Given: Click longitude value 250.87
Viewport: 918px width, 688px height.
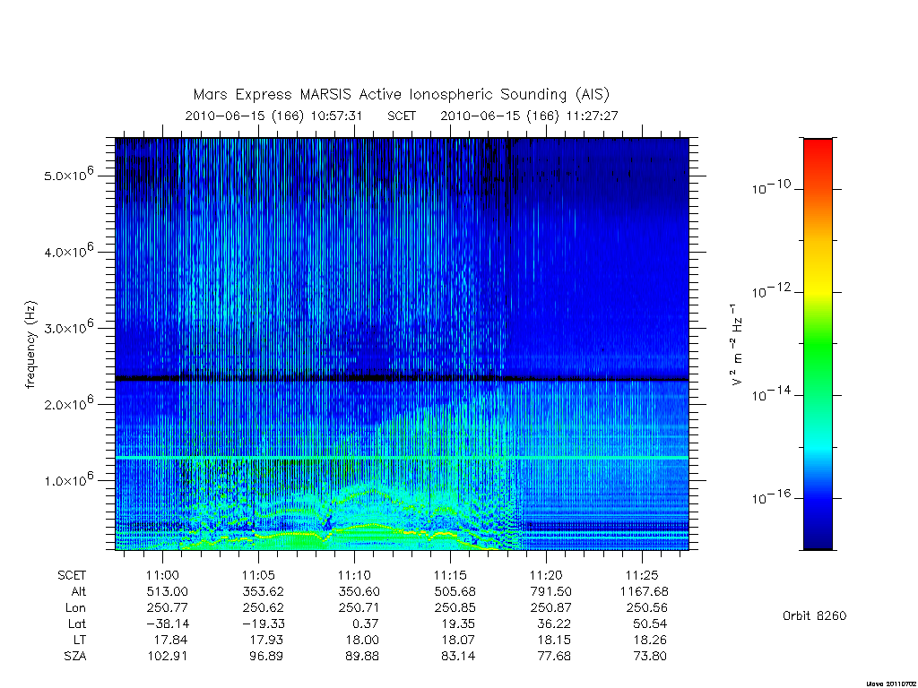Looking at the screenshot, I should coord(551,608).
